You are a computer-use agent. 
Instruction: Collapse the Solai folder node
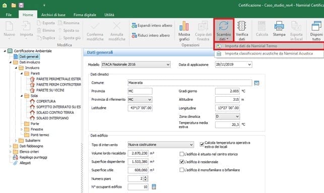pos(22,96)
